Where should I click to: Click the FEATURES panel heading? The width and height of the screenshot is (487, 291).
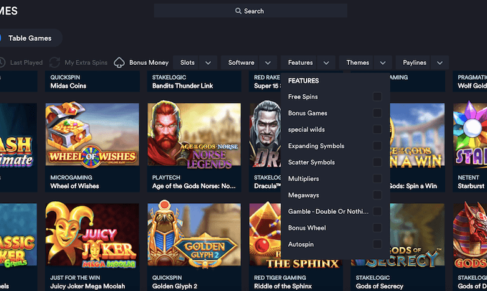tap(303, 80)
